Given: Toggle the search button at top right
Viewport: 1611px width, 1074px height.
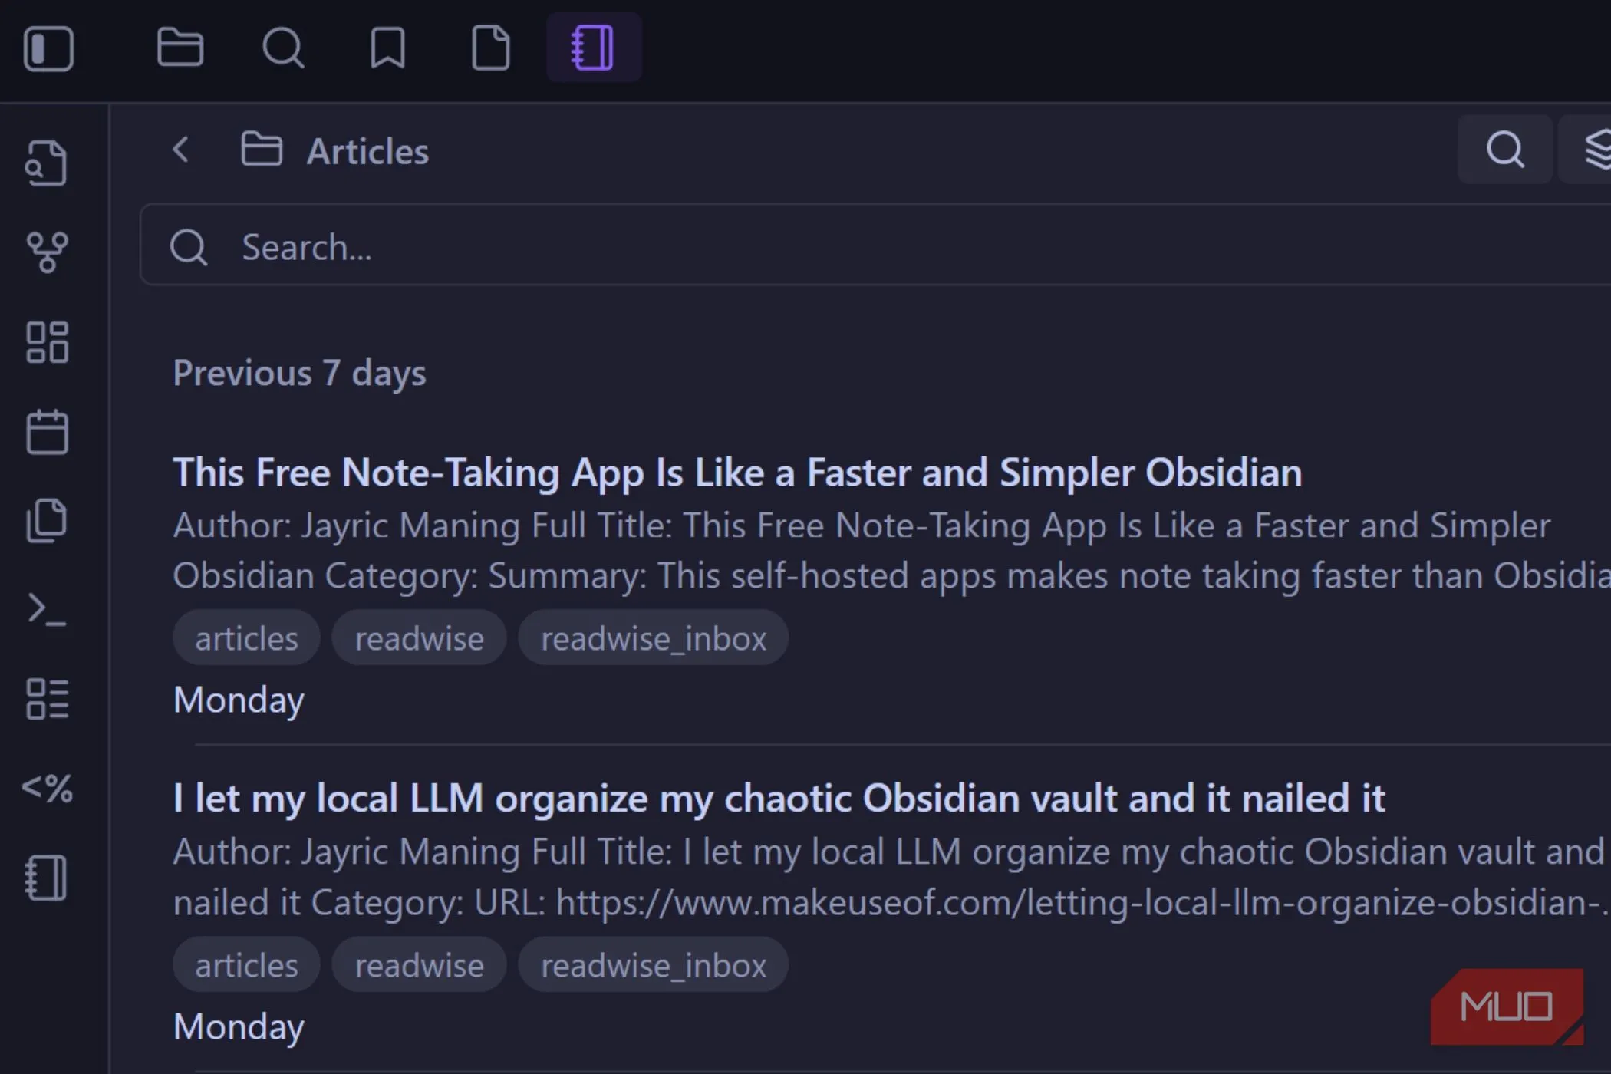Looking at the screenshot, I should pos(1504,150).
